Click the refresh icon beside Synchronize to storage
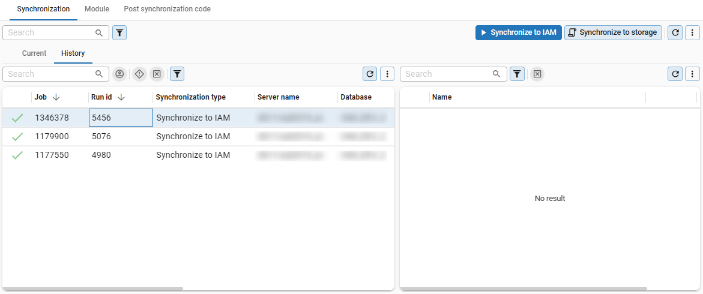This screenshot has height=294, width=703. (676, 32)
